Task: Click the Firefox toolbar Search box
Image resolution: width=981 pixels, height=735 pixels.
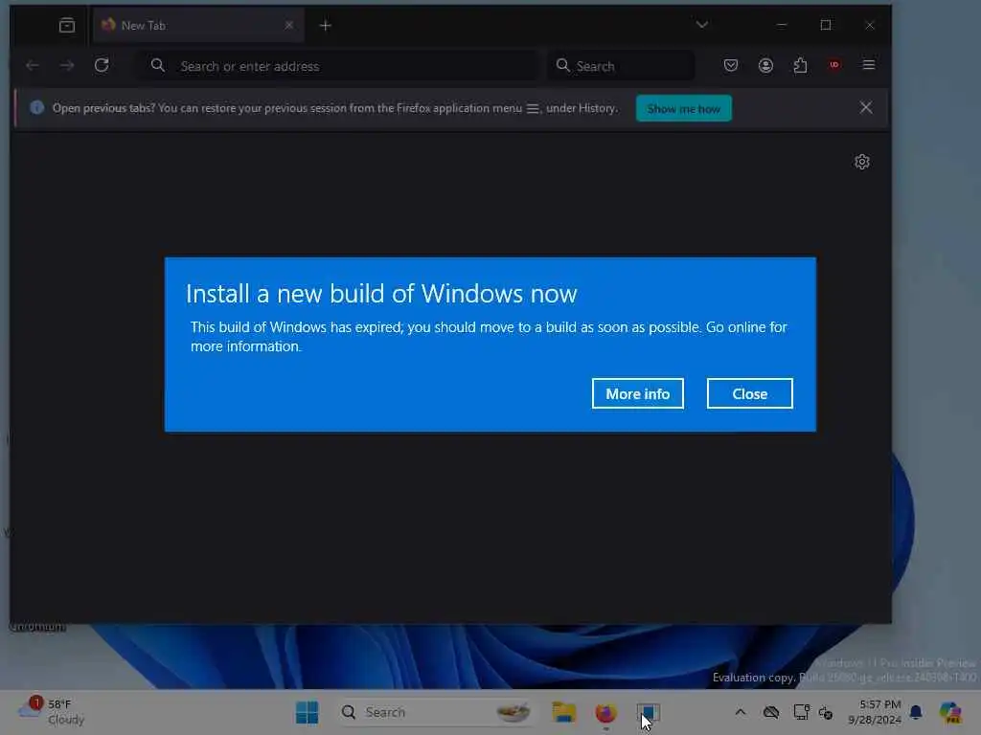Action: (x=622, y=66)
